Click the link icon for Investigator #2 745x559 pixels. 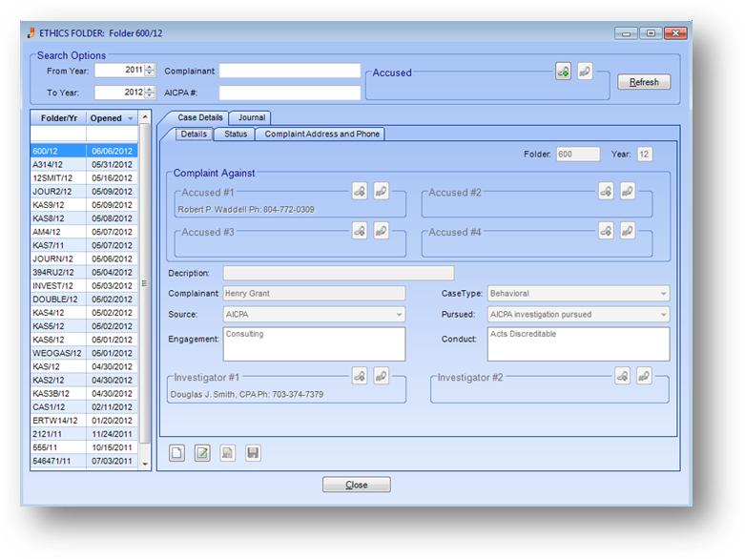[622, 376]
